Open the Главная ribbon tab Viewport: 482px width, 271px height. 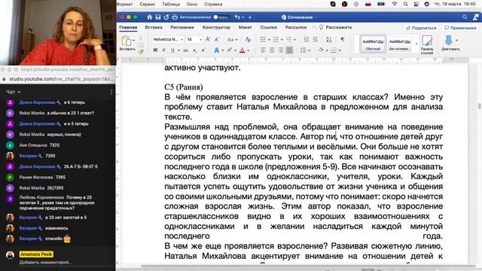coord(128,27)
